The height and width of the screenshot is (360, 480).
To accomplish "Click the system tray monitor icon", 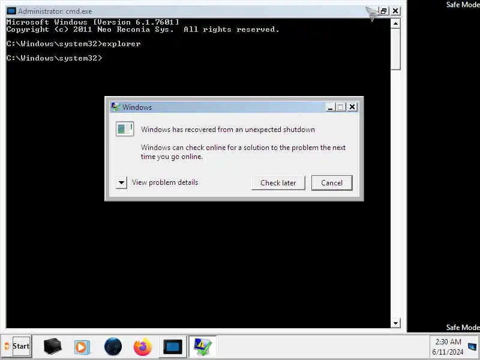I will point(472,347).
